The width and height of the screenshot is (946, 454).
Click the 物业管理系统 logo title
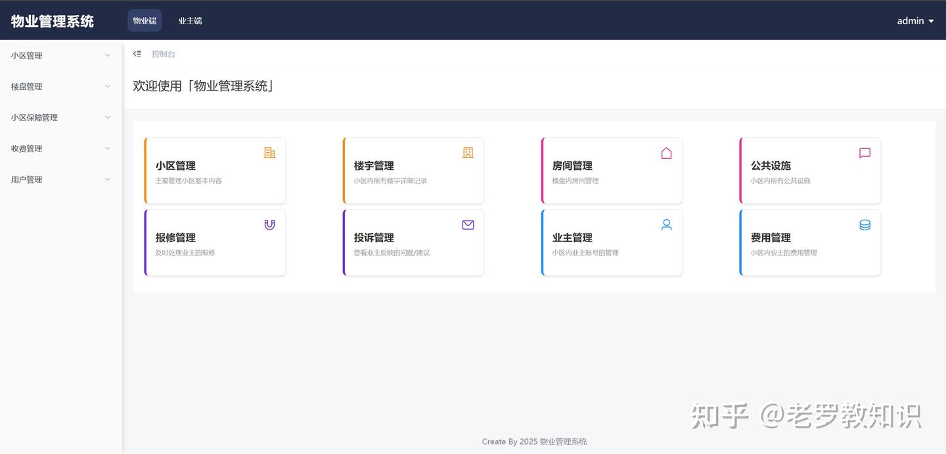(53, 21)
